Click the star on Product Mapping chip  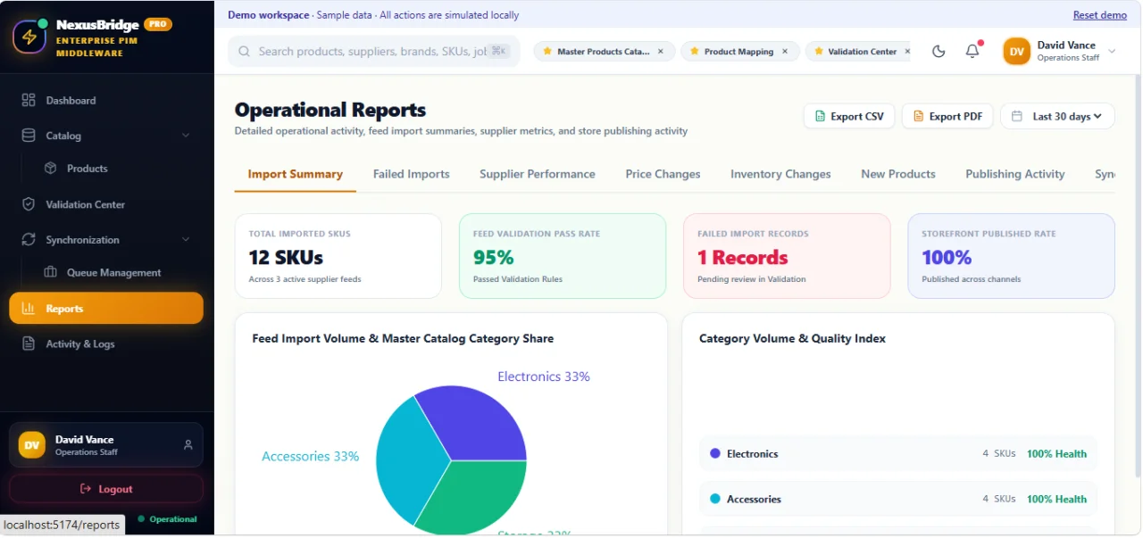(694, 52)
